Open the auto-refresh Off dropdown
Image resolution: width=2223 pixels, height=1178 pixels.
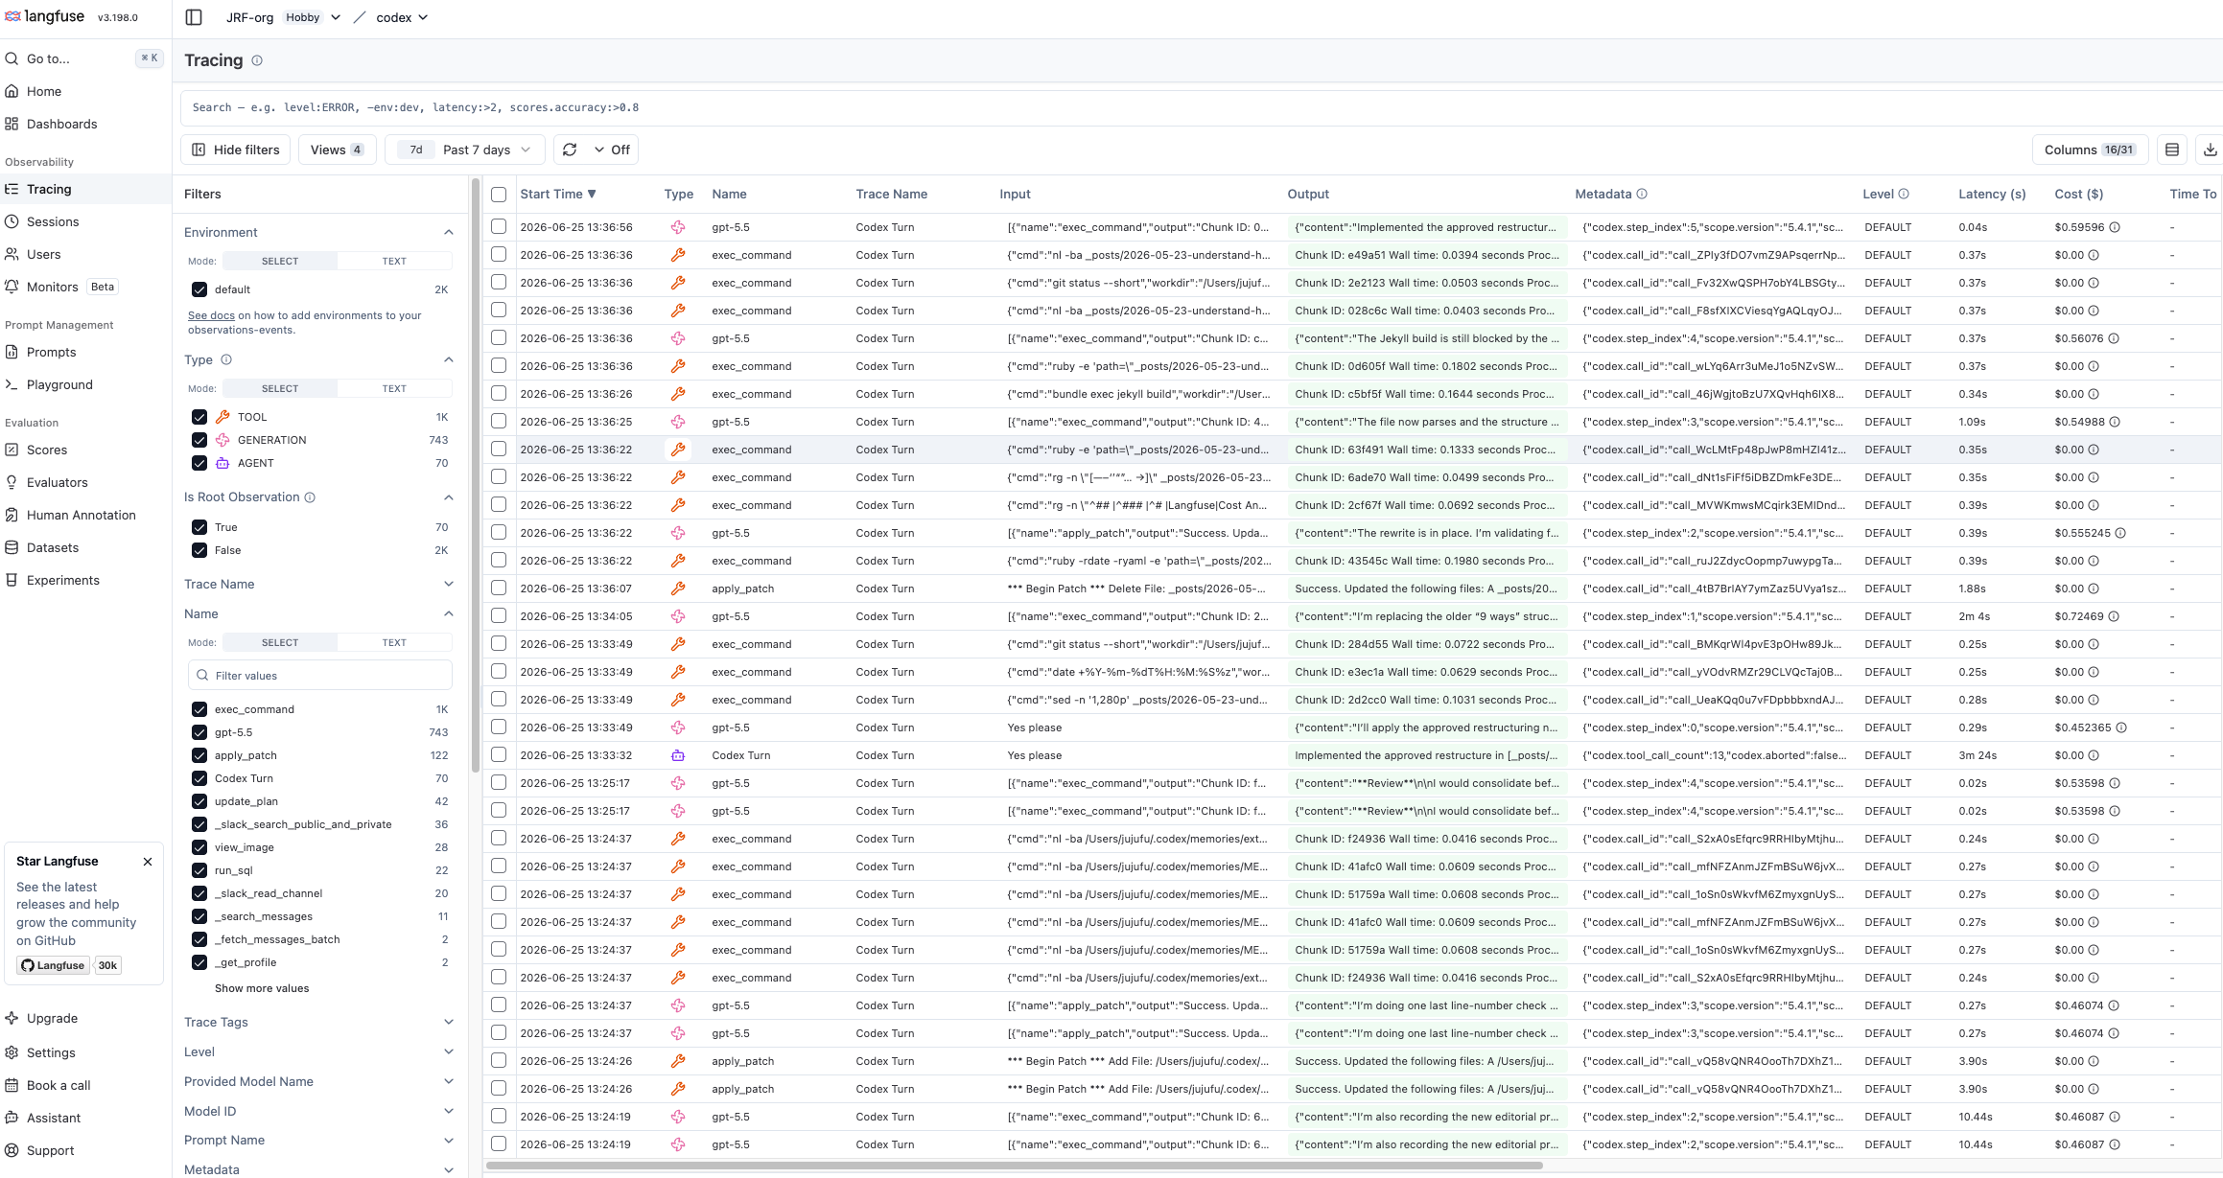click(612, 150)
